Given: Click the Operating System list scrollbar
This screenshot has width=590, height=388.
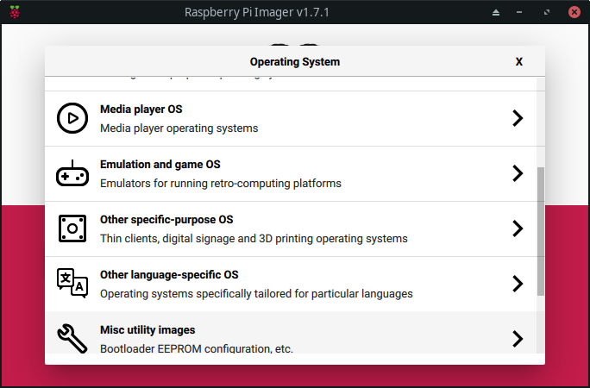Looking at the screenshot, I should [541, 231].
